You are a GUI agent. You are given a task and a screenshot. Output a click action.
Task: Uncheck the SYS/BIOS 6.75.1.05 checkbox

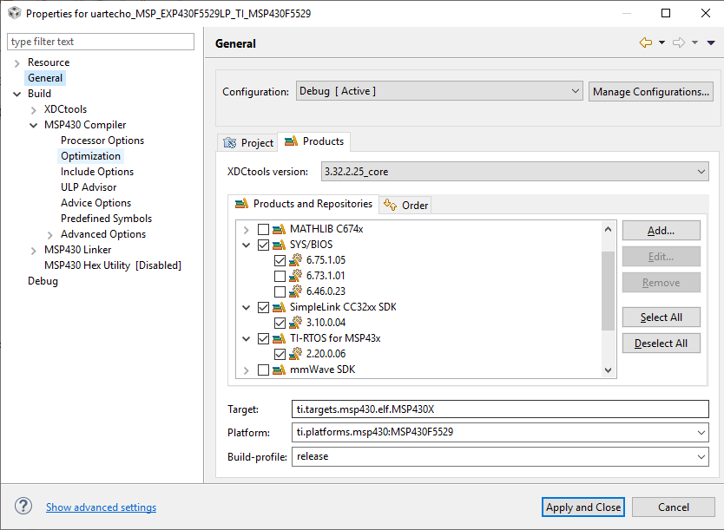(280, 260)
